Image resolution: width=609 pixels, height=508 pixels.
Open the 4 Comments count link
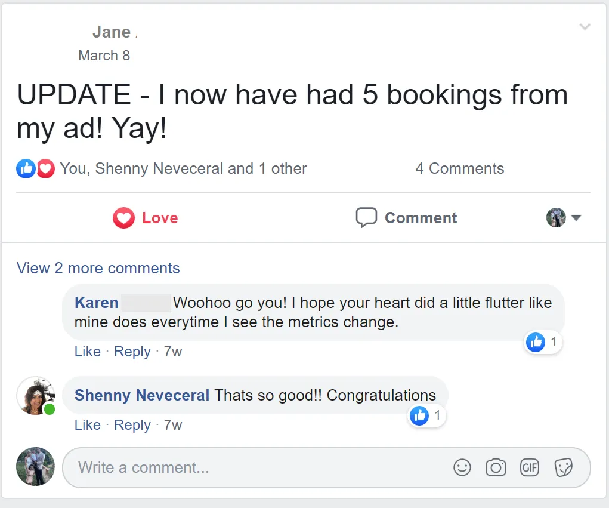[x=459, y=169]
